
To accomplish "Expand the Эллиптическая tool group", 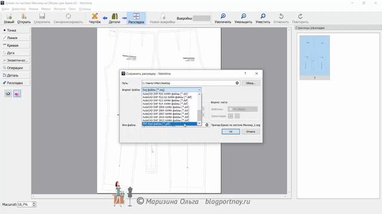I will 16,60.
